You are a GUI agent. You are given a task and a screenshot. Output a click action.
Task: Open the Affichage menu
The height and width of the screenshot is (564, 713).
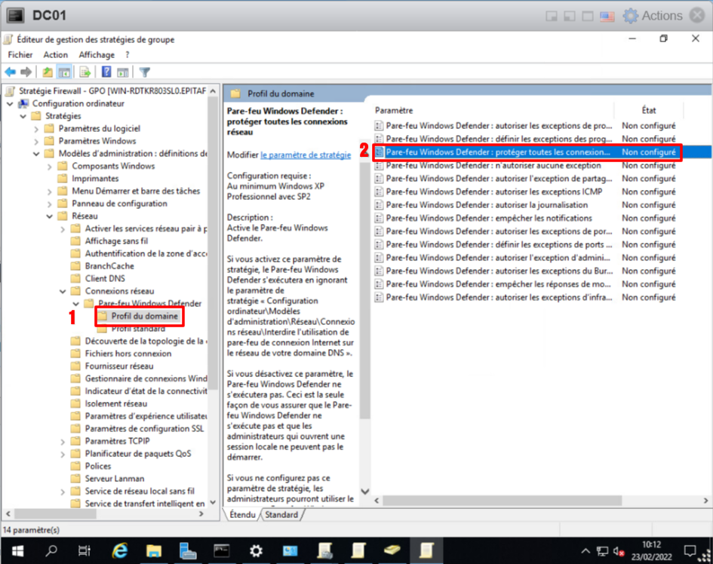(x=97, y=55)
